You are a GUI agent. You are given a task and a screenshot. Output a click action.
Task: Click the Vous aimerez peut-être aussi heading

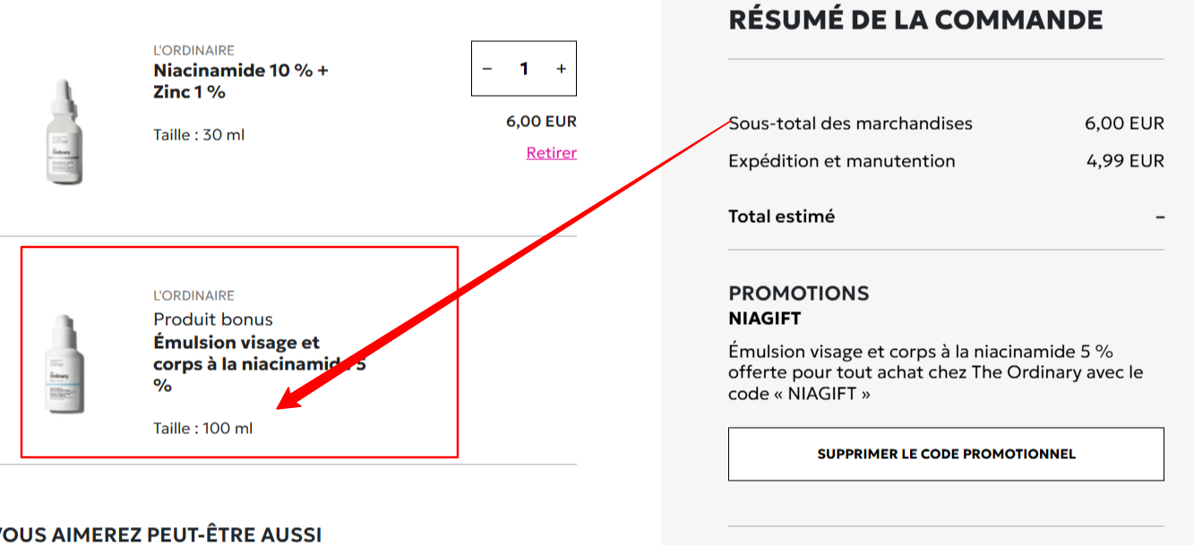(161, 535)
